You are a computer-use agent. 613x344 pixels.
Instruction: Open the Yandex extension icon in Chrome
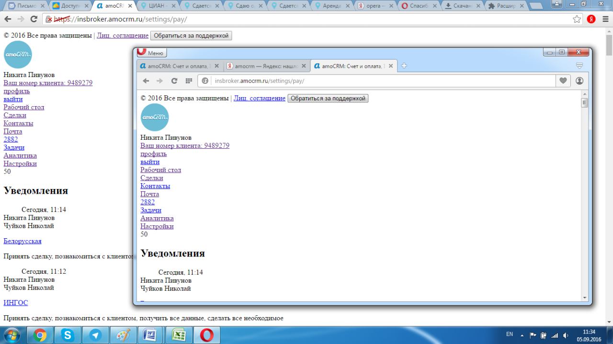coord(591,19)
